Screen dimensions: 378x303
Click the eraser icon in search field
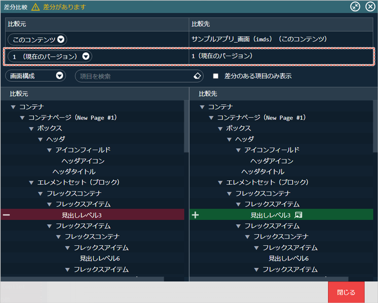(x=197, y=76)
